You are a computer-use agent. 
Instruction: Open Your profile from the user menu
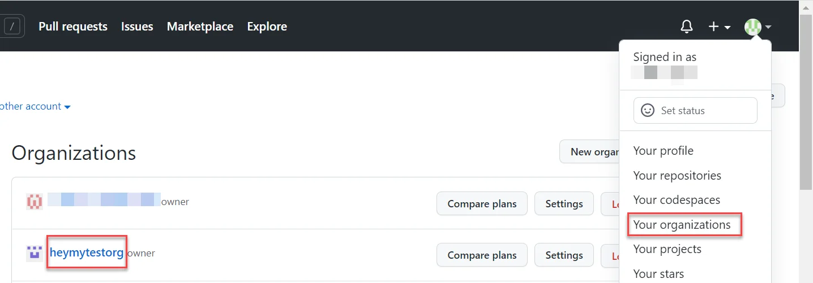pos(663,151)
